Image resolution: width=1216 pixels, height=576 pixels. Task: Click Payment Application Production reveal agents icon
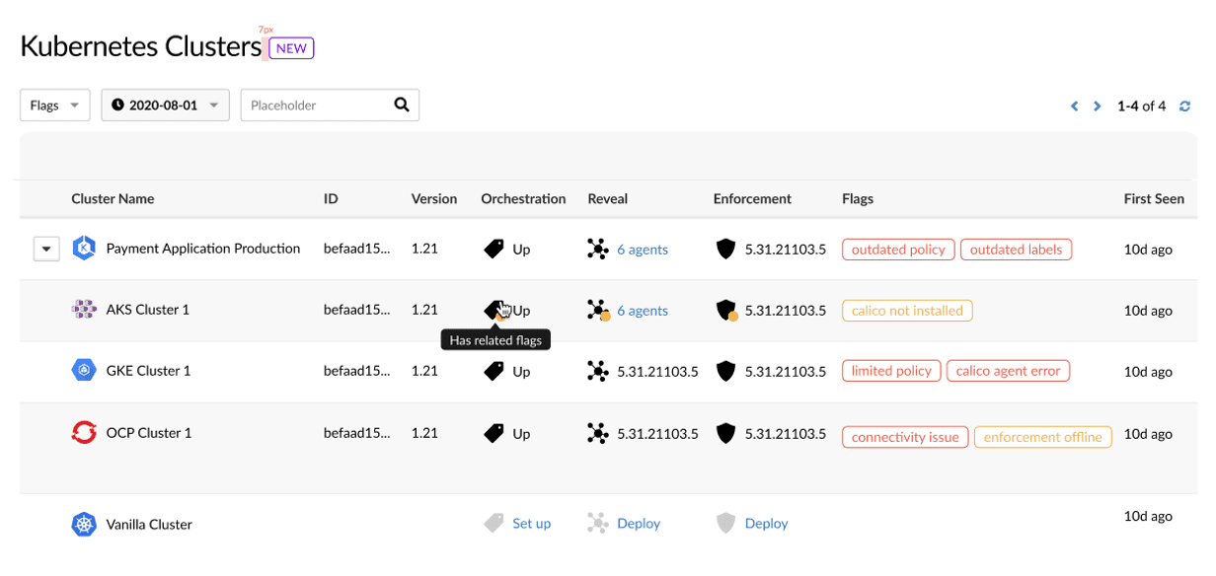point(597,250)
